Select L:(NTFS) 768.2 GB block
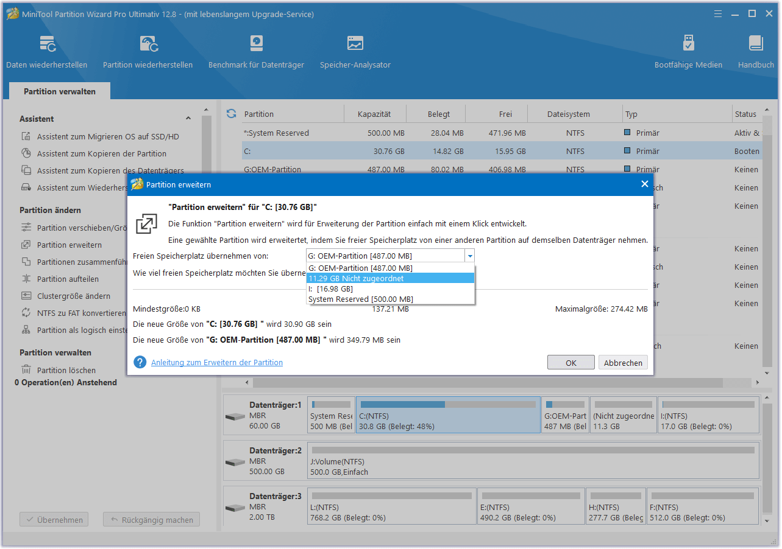The width and height of the screenshot is (782, 549). tap(392, 506)
